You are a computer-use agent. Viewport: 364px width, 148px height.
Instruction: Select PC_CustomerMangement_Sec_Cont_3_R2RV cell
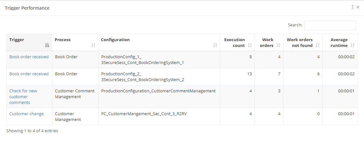(159, 116)
